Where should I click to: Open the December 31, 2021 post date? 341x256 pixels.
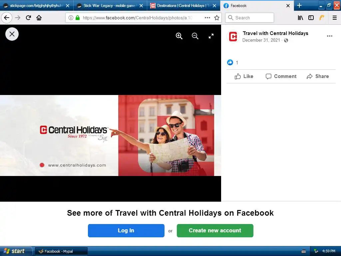click(x=261, y=40)
